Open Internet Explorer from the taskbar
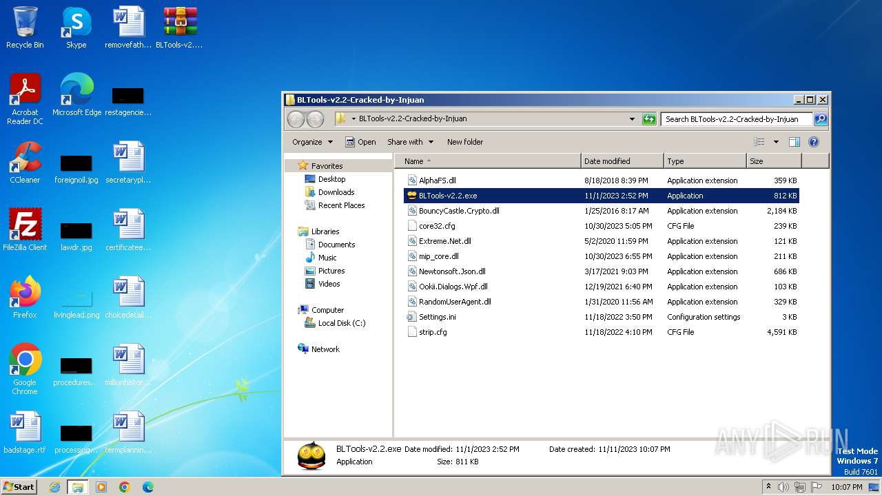 click(x=54, y=487)
